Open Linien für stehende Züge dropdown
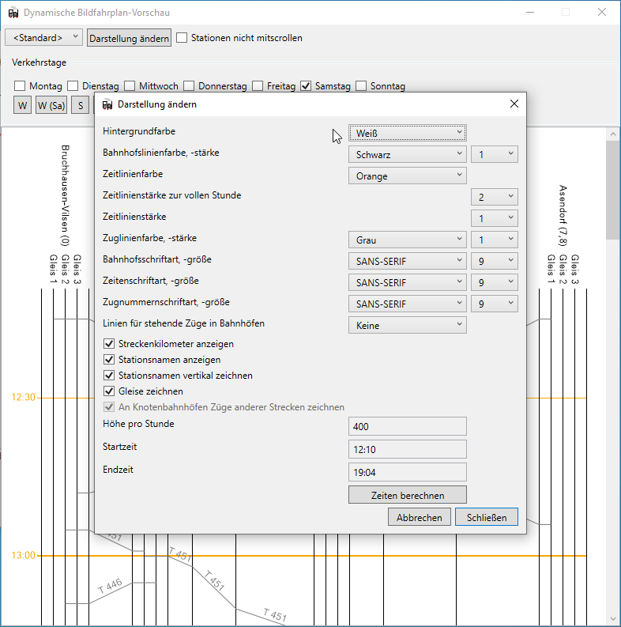The height and width of the screenshot is (627, 621). click(x=407, y=325)
